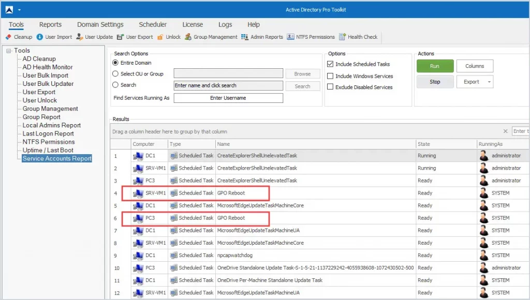Select Local Admins Report in the tree
Screen dimensions: 530x300
(x=52, y=125)
